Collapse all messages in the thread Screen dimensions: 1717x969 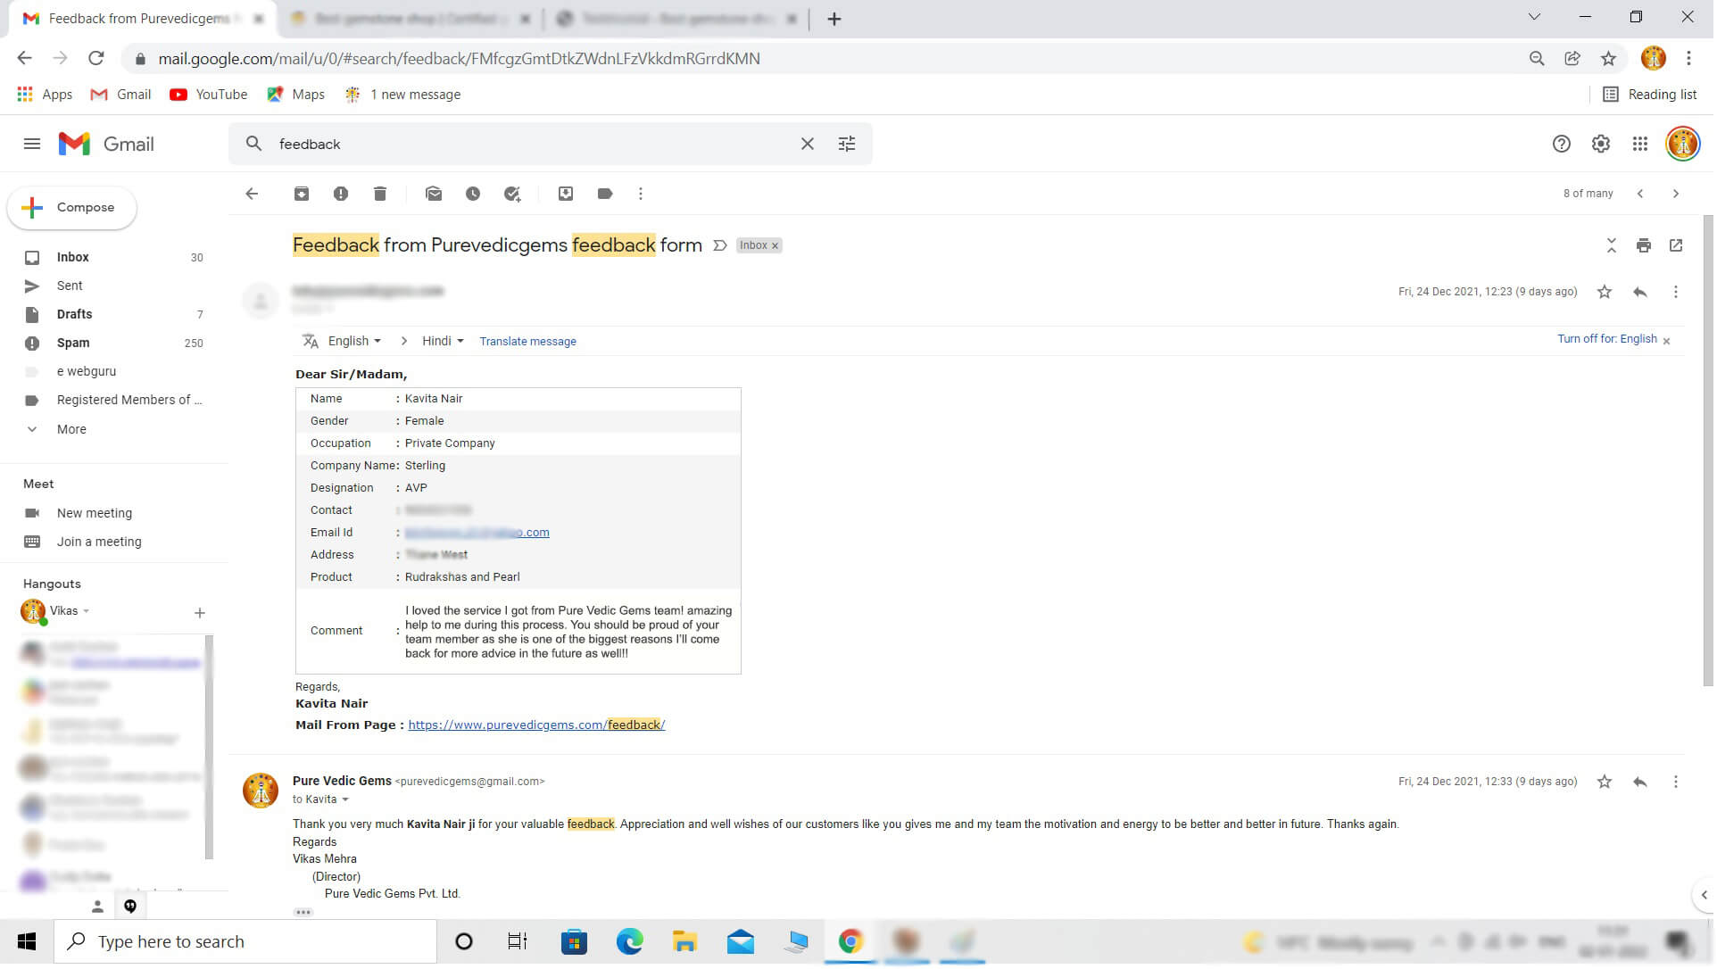click(1612, 245)
